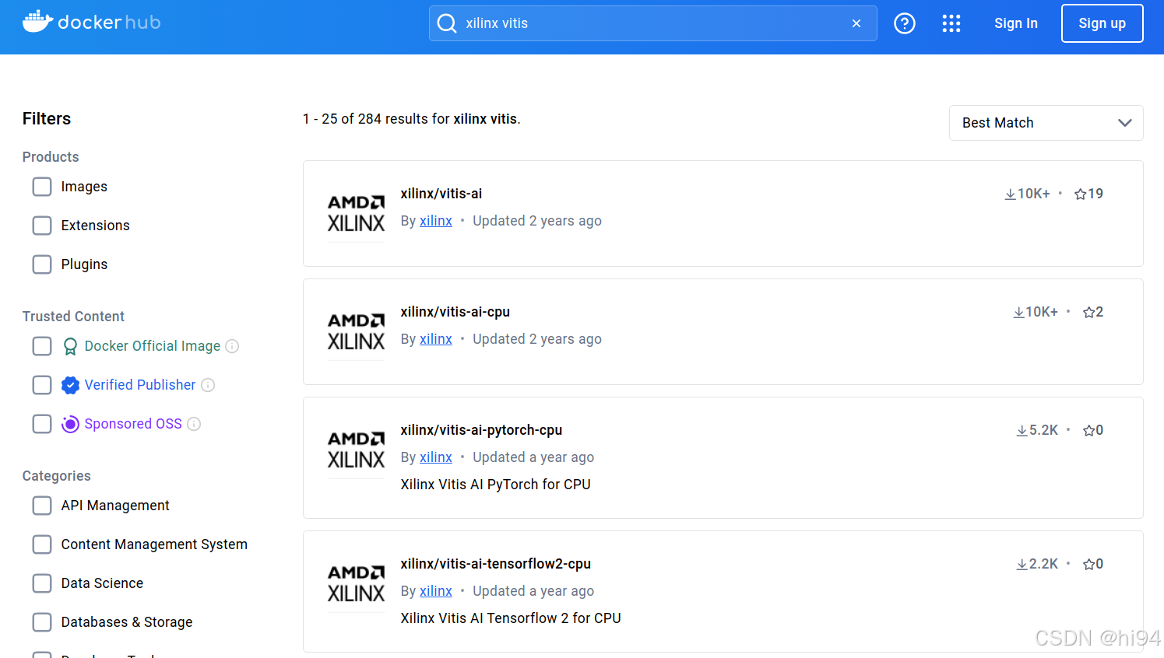Enable the Extensions filter

click(42, 226)
